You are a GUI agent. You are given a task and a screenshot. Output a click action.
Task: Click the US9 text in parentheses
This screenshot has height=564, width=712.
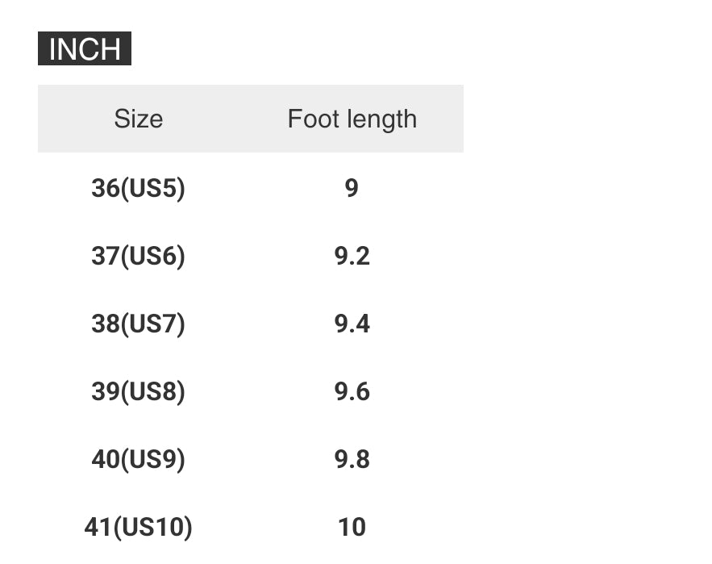point(152,459)
